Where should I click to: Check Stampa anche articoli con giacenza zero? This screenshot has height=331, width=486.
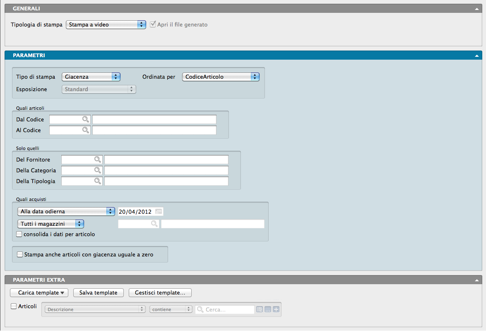[x=19, y=254]
